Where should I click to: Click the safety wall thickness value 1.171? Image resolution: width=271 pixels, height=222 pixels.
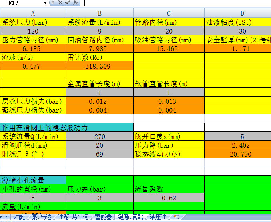pos(238,48)
